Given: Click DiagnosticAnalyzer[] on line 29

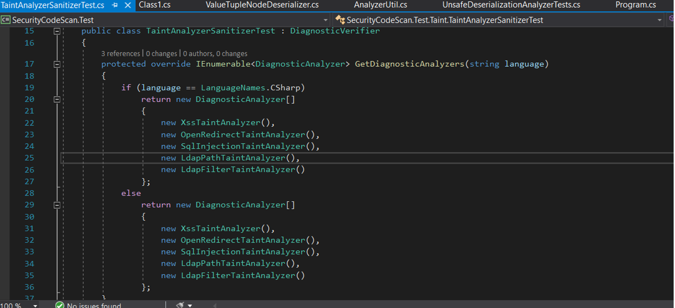Looking at the screenshot, I should (x=246, y=205).
